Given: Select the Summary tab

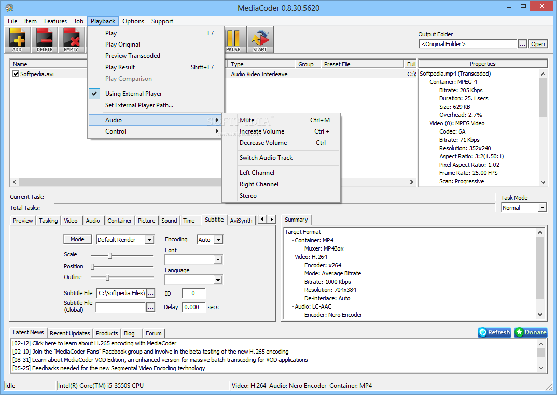Looking at the screenshot, I should coord(296,220).
